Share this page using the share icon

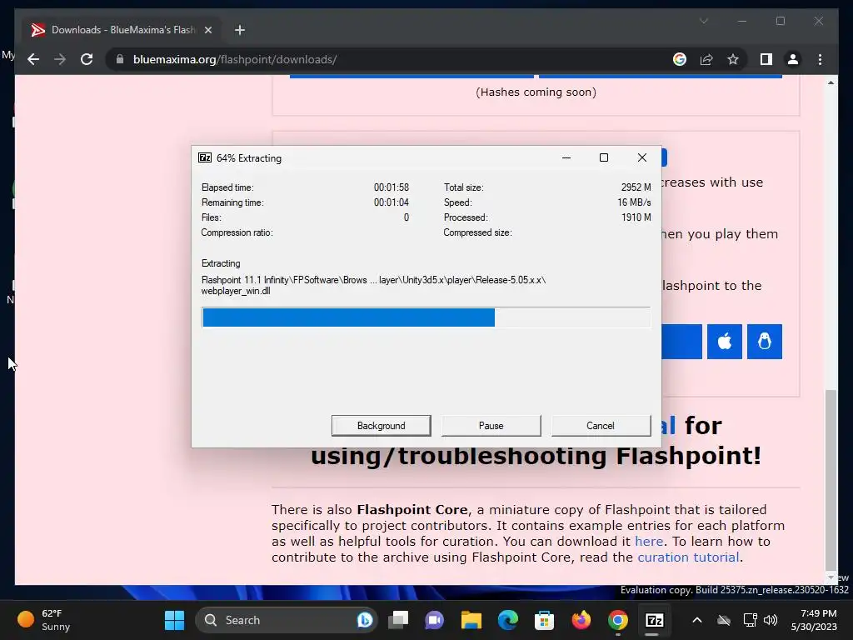pos(706,59)
